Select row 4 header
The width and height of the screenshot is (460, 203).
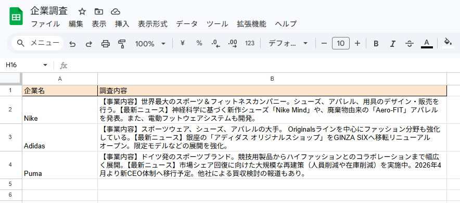tap(10, 165)
